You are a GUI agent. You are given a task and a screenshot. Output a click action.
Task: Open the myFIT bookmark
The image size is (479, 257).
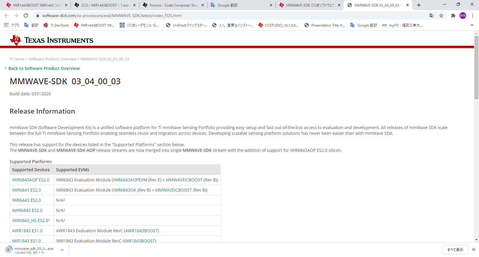(x=402, y=25)
